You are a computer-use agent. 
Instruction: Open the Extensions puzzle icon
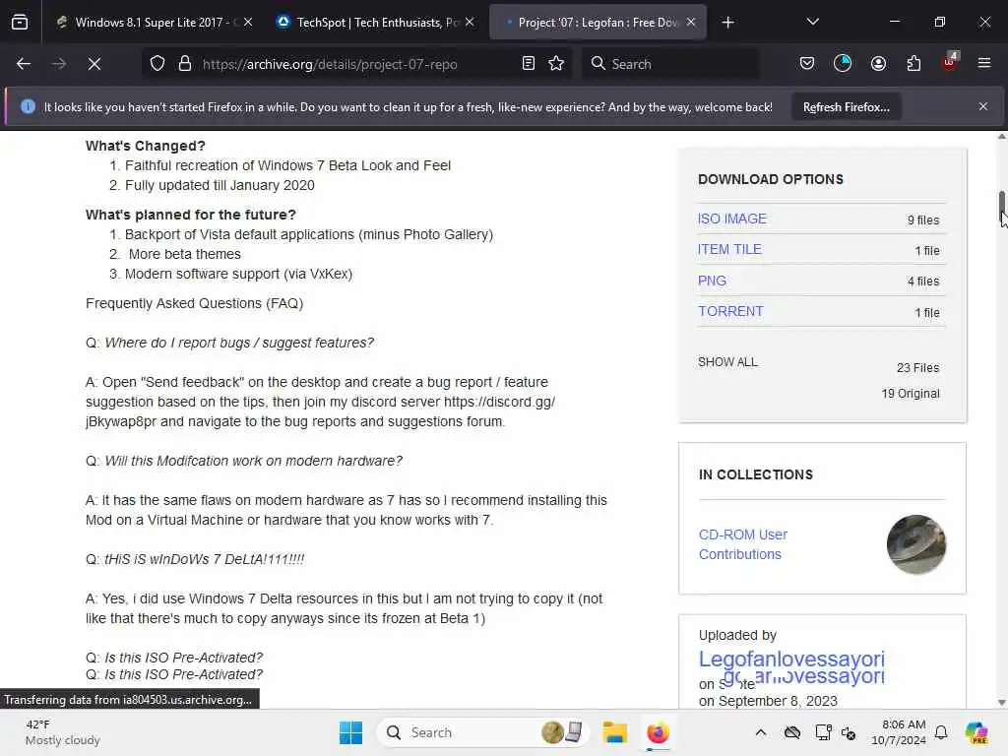[x=913, y=63]
